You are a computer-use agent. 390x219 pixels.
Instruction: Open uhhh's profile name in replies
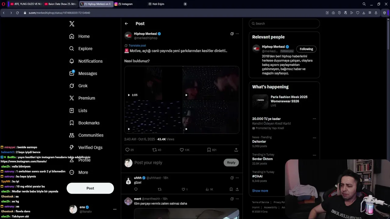click(x=138, y=178)
